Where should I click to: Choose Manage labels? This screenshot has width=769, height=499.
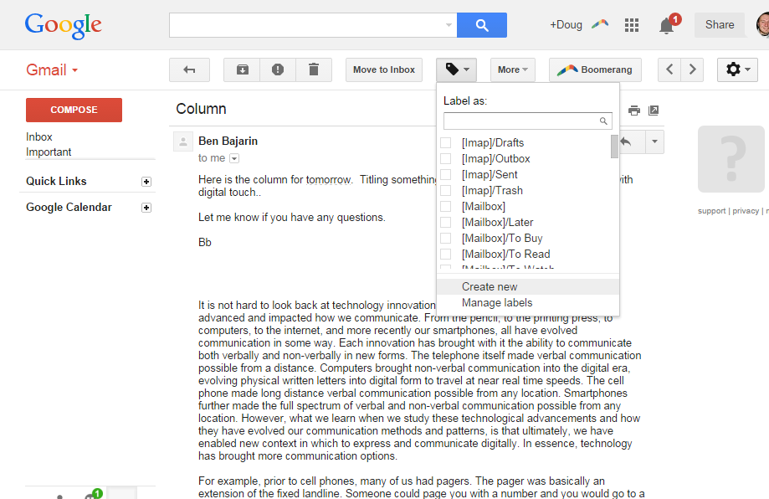528,303
